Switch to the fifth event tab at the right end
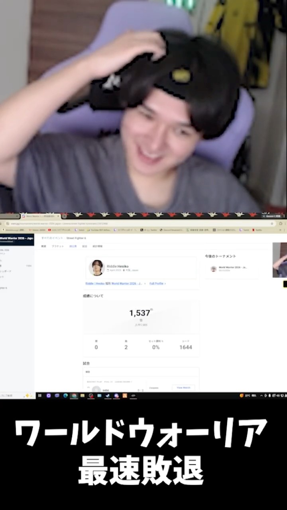This screenshot has width=287, height=510. tap(97, 246)
